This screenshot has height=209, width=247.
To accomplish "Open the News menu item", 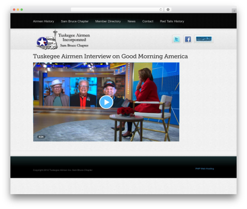I will (131, 21).
